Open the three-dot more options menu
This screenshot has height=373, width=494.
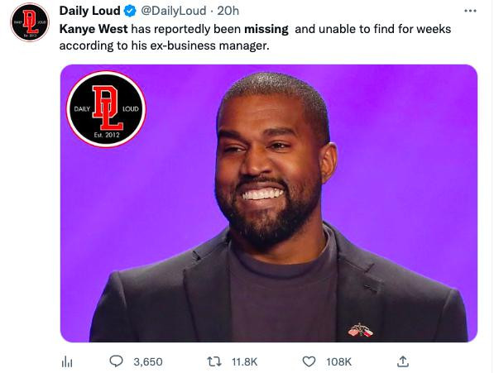click(x=470, y=11)
